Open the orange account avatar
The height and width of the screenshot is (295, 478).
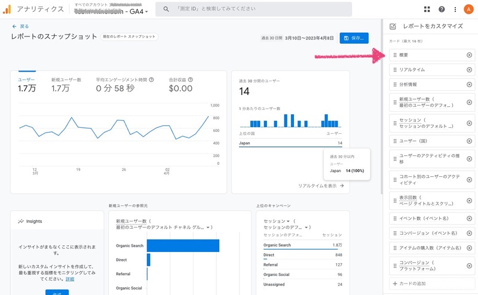click(468, 9)
